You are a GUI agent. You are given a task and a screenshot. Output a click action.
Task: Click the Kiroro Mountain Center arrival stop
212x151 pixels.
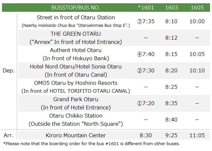tap(76, 135)
